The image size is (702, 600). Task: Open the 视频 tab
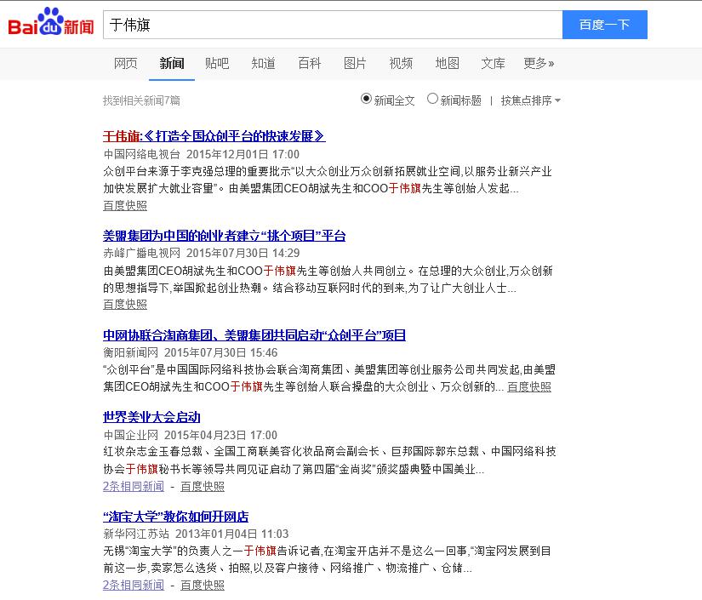point(401,64)
